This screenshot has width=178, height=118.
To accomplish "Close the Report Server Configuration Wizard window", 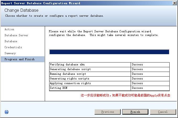I will click(174, 3).
